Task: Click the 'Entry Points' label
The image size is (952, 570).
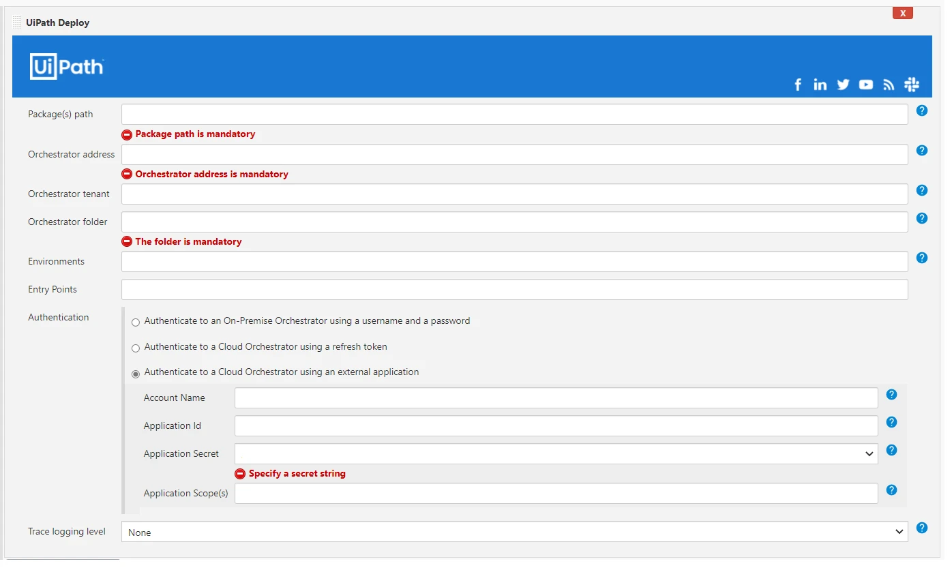Action: 53,290
